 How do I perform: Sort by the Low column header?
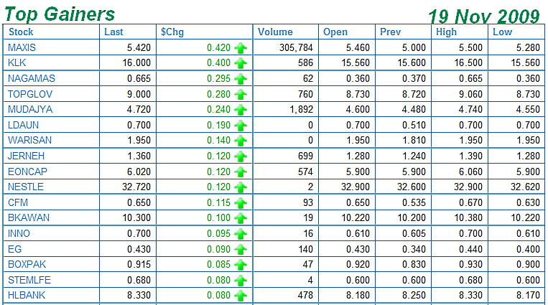(x=502, y=32)
